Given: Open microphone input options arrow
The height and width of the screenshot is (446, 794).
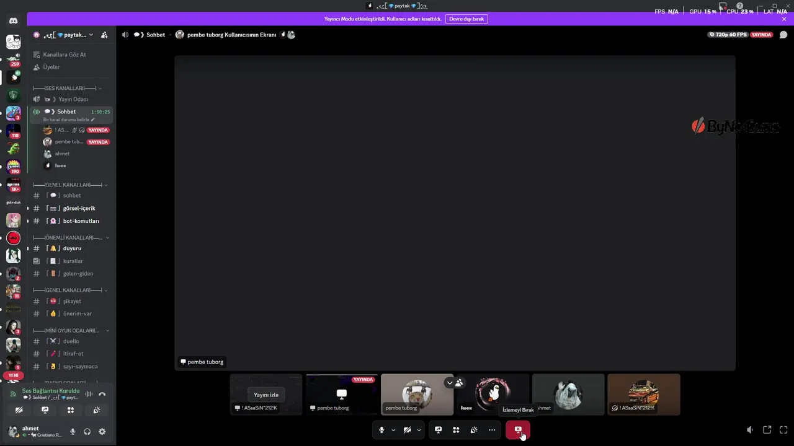Looking at the screenshot, I should 393,430.
